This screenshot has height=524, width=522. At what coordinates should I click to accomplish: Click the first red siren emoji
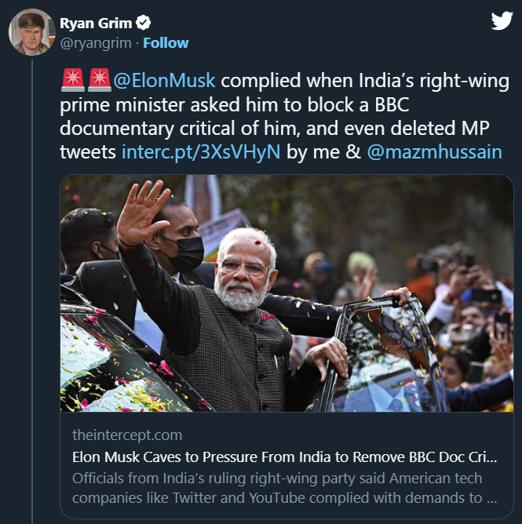72,80
